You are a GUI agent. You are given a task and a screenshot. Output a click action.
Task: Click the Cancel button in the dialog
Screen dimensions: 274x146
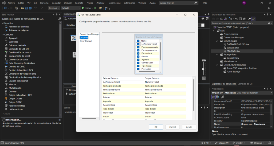coord(172,127)
